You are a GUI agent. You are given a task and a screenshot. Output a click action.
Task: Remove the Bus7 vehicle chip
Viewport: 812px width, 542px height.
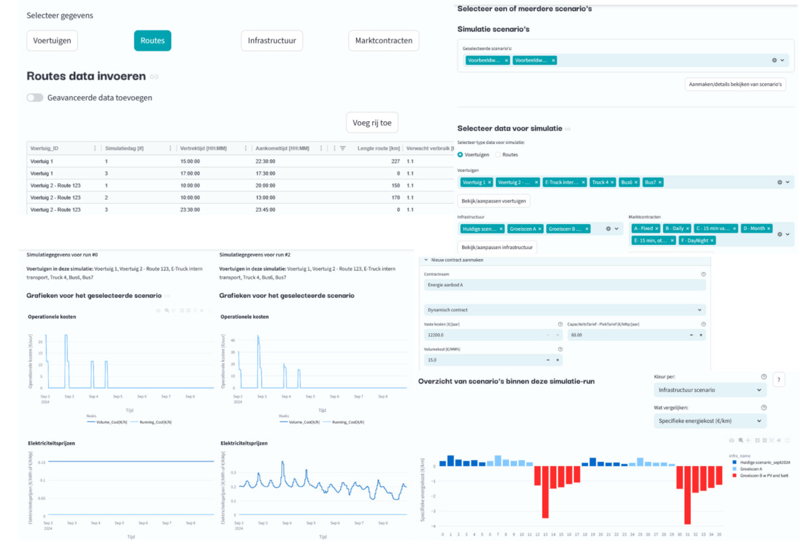pos(660,182)
